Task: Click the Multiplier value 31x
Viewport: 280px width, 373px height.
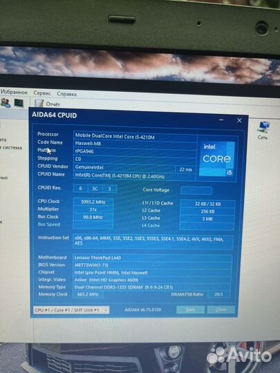Action: pyautogui.click(x=93, y=209)
